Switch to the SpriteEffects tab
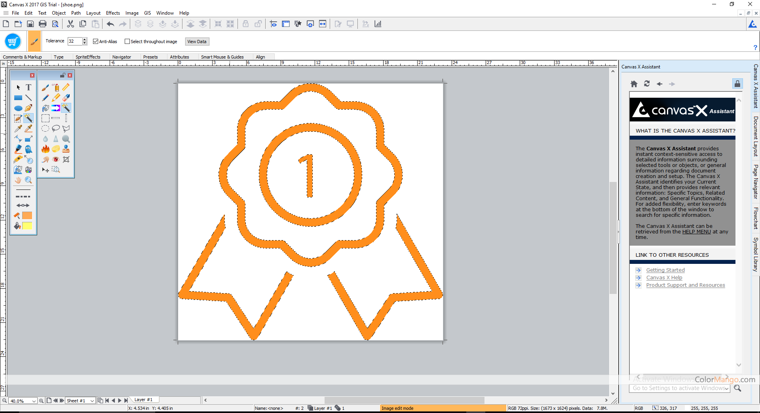Viewport: 760px width, 413px height. 88,57
